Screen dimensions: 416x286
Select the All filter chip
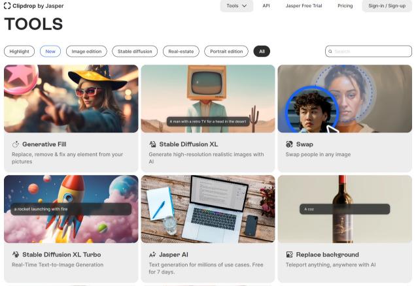click(262, 51)
